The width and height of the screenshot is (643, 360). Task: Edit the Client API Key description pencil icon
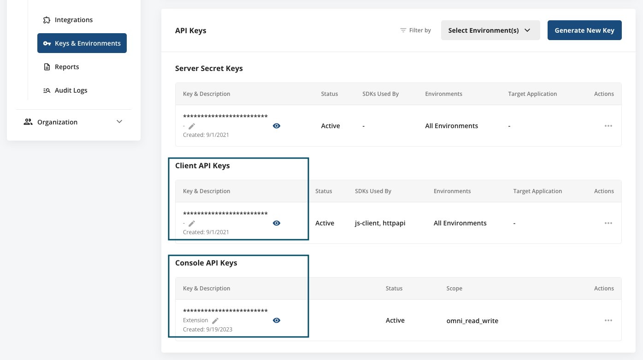[192, 223]
